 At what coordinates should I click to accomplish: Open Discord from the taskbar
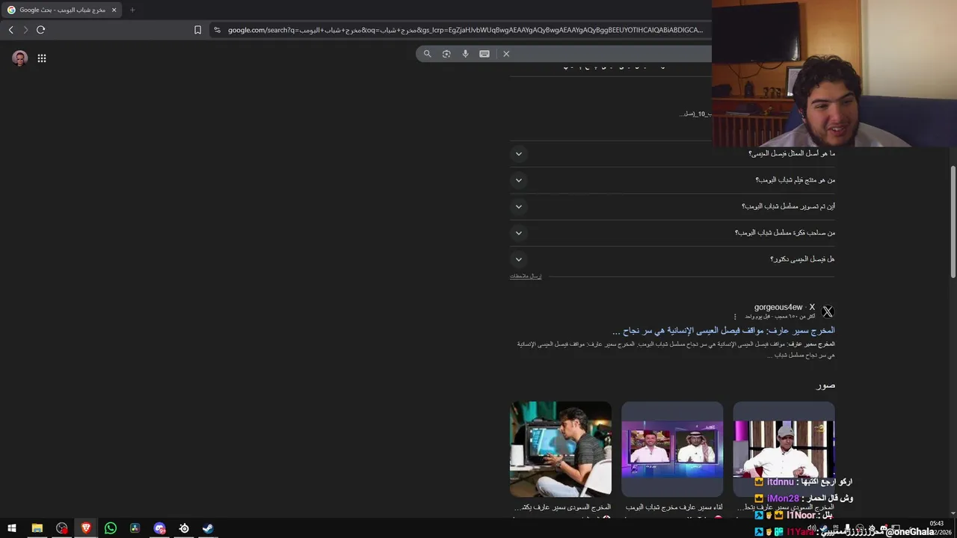(159, 528)
